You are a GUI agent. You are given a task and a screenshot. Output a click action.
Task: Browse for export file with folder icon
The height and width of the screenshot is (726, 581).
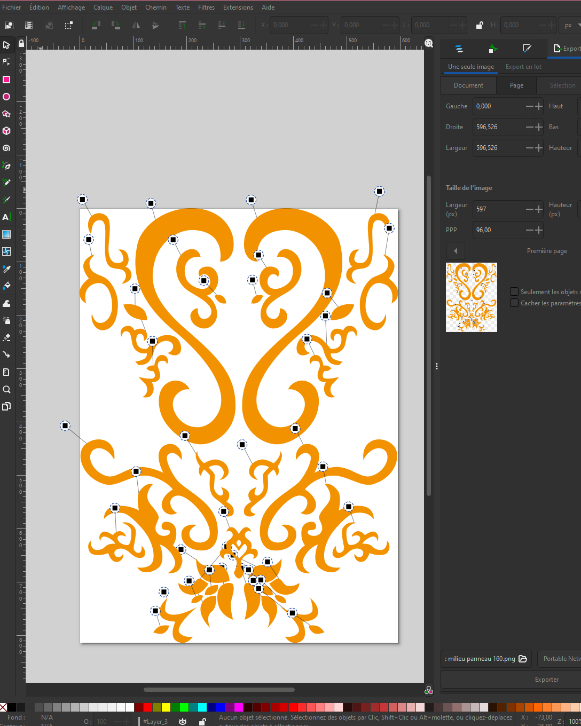click(523, 659)
